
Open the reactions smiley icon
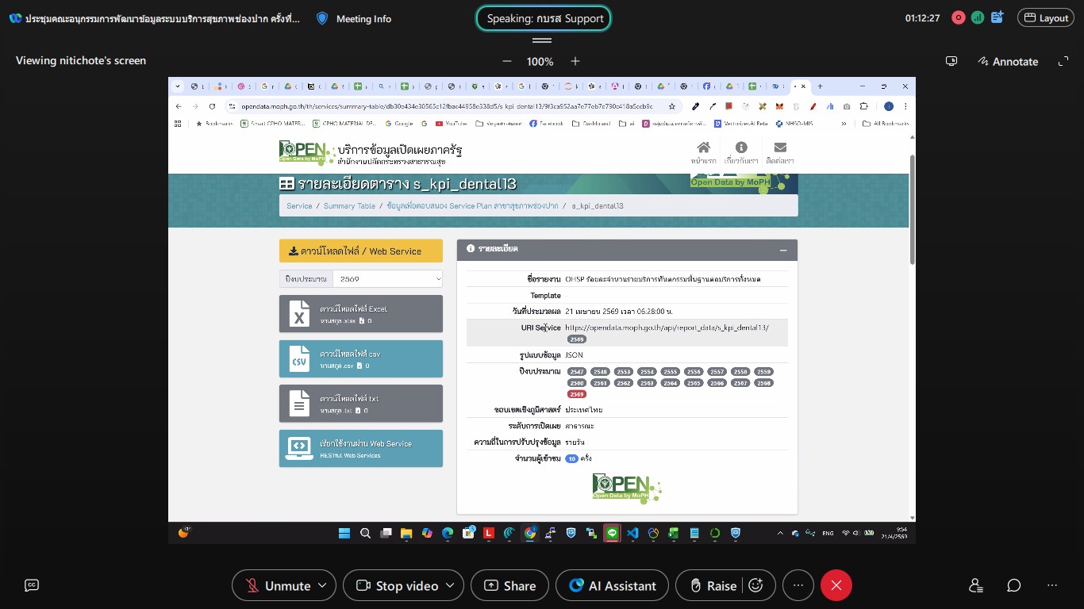pos(756,585)
